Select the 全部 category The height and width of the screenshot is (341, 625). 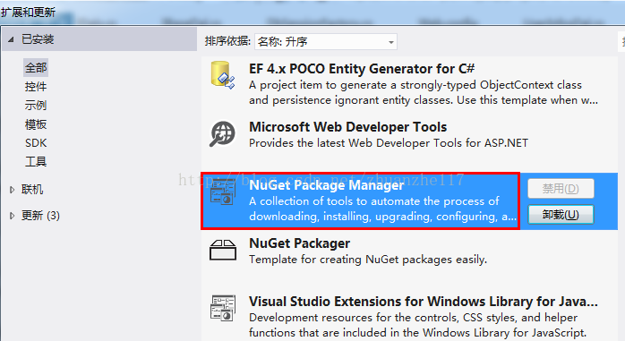tap(36, 68)
